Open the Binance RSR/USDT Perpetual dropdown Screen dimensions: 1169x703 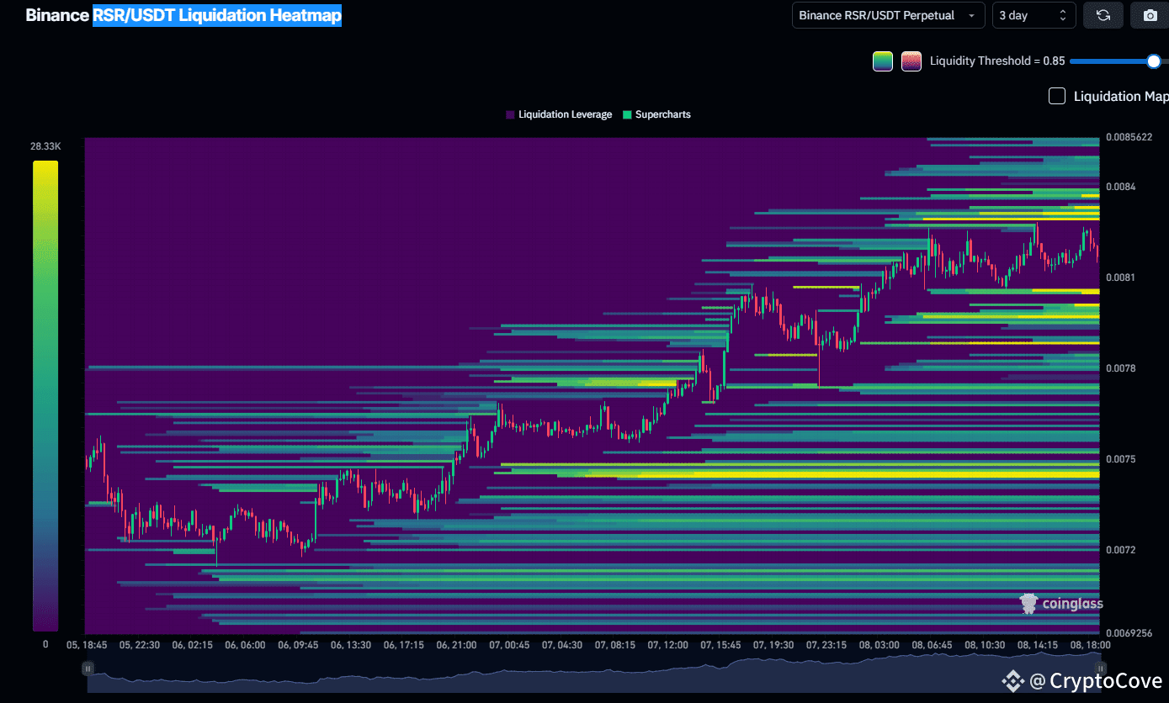pos(888,15)
